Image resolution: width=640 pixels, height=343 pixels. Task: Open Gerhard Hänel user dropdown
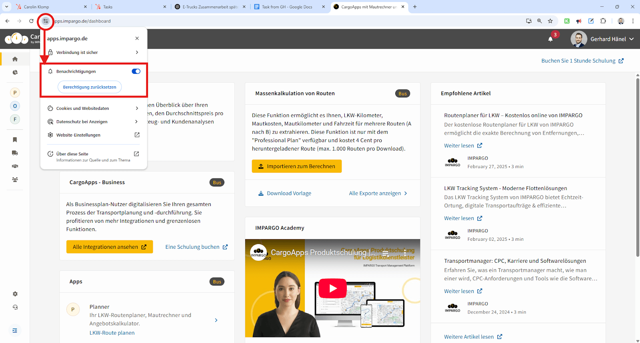pyautogui.click(x=612, y=39)
